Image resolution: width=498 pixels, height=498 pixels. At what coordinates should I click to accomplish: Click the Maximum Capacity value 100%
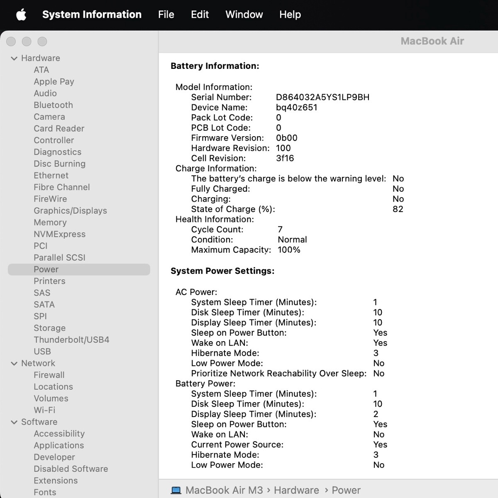289,250
